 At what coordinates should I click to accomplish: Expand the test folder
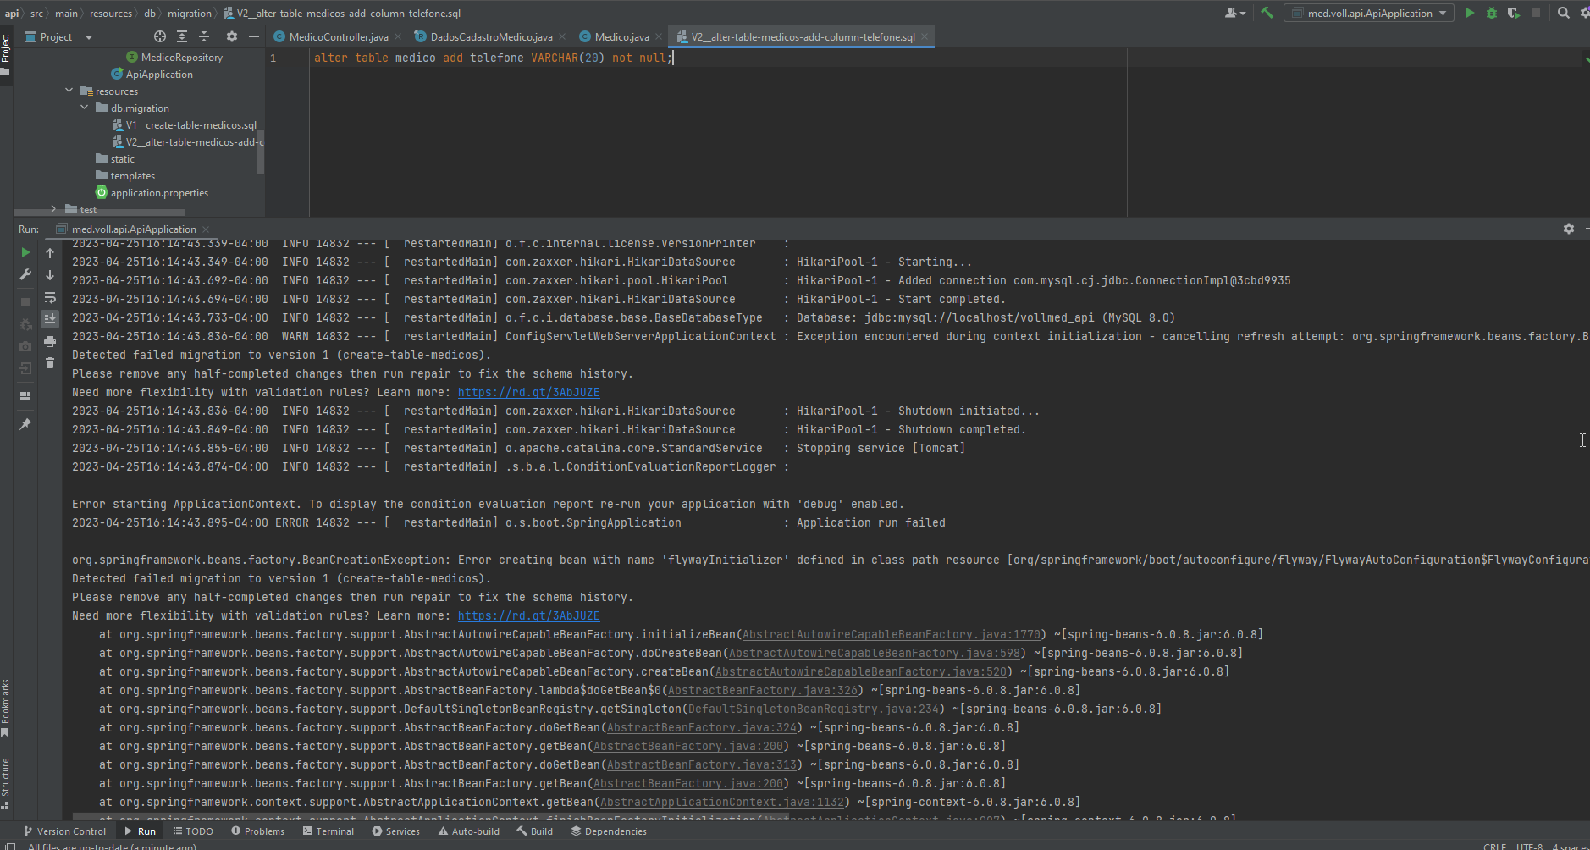(53, 208)
